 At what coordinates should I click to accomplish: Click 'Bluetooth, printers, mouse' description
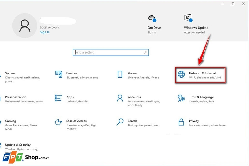pos(82,78)
